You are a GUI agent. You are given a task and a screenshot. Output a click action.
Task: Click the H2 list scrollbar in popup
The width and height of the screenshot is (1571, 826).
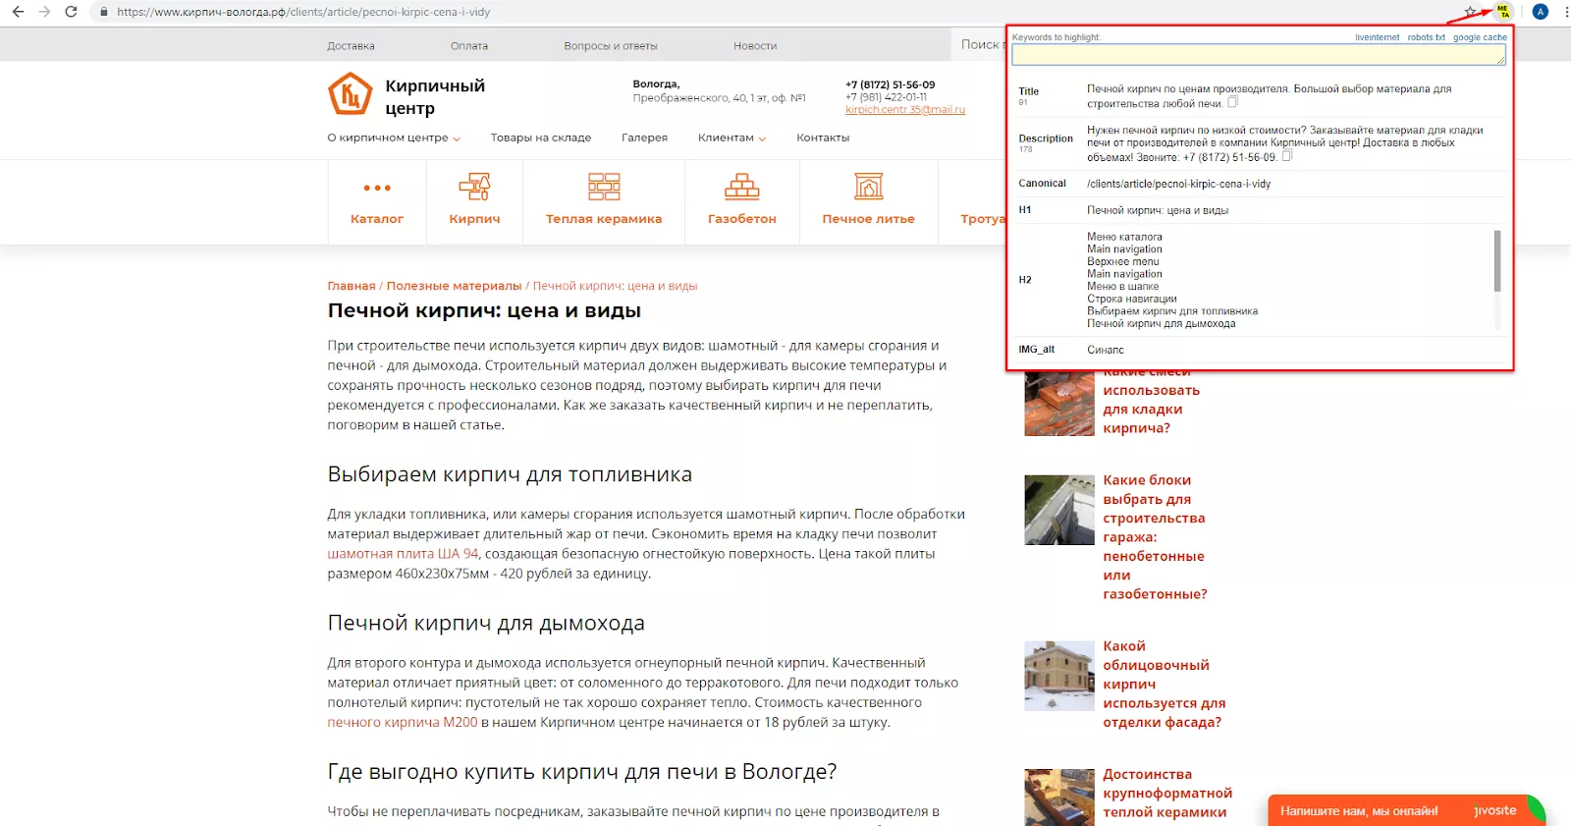pyautogui.click(x=1497, y=261)
